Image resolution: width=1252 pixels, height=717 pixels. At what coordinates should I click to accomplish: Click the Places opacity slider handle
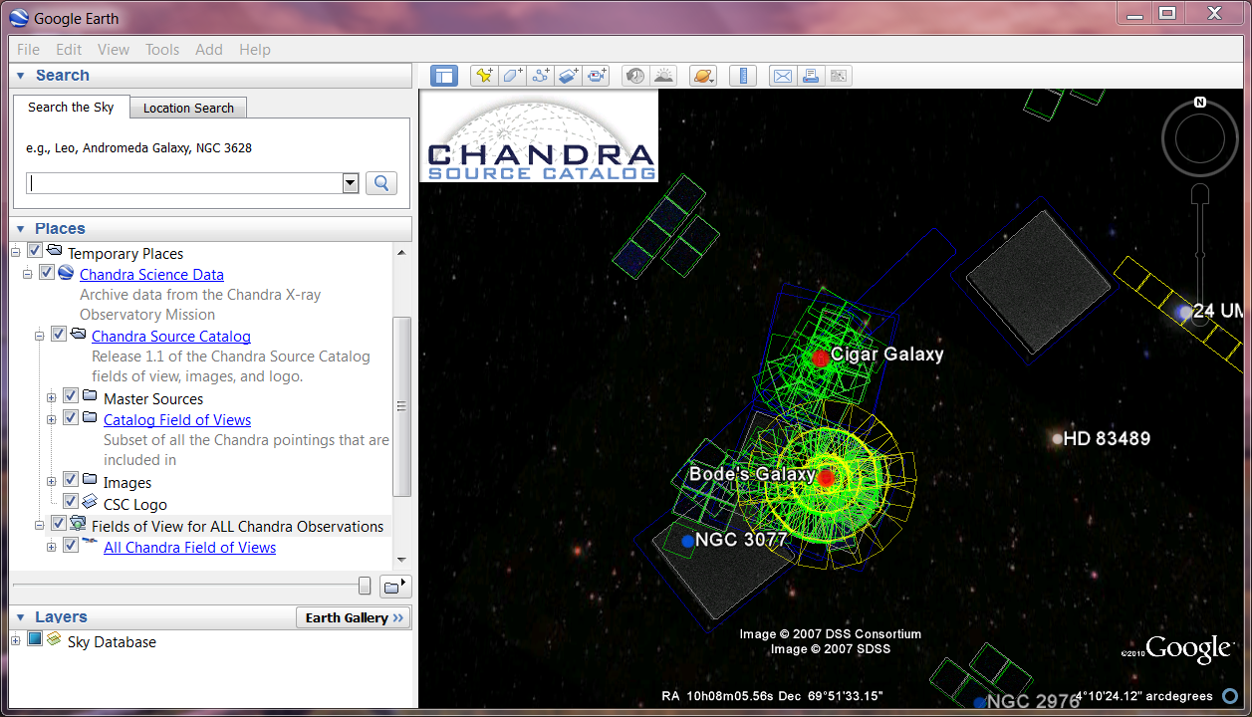click(365, 586)
